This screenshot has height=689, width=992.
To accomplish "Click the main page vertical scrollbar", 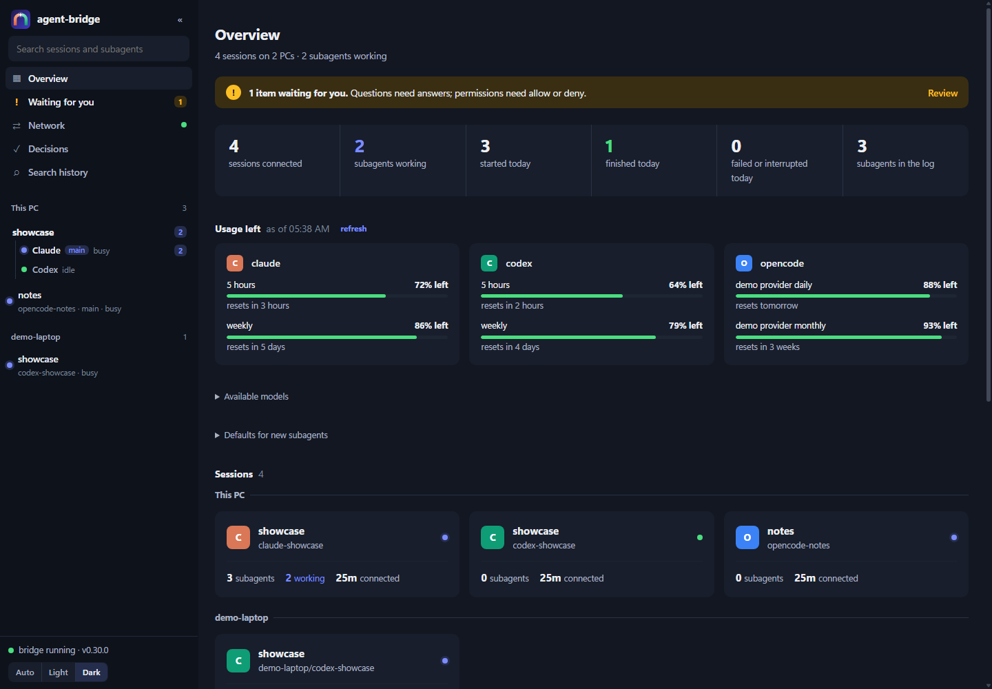I will pyautogui.click(x=988, y=205).
